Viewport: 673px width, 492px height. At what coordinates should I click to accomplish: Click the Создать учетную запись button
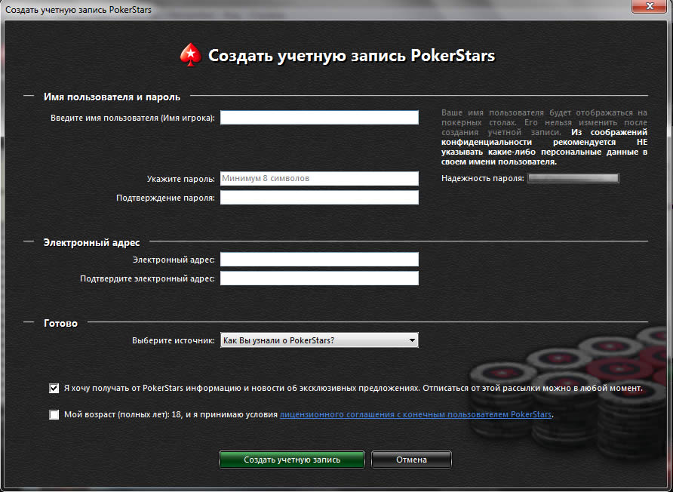[292, 460]
